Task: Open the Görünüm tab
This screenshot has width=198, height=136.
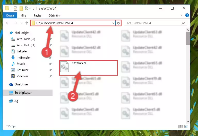Action: coord(54,15)
